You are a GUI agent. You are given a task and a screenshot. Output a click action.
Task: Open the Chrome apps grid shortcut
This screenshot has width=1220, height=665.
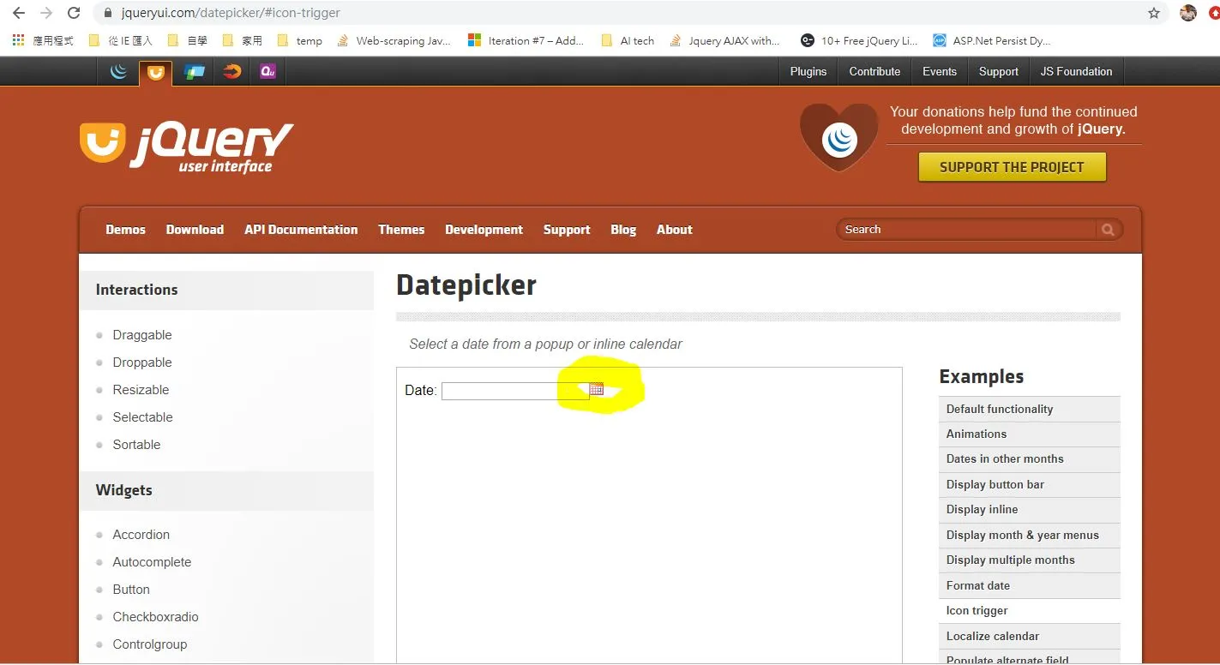[18, 40]
